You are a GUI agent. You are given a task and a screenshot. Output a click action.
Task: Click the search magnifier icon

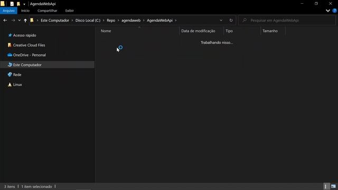pos(245,20)
